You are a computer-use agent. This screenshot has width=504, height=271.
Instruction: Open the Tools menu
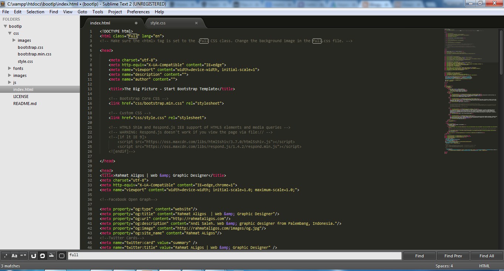[98, 12]
